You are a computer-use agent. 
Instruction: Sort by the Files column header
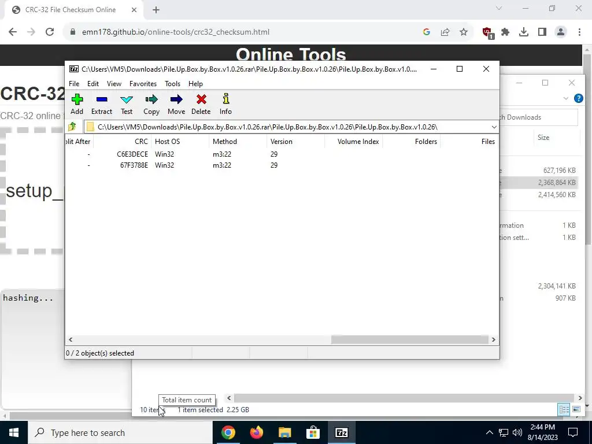[469, 142]
